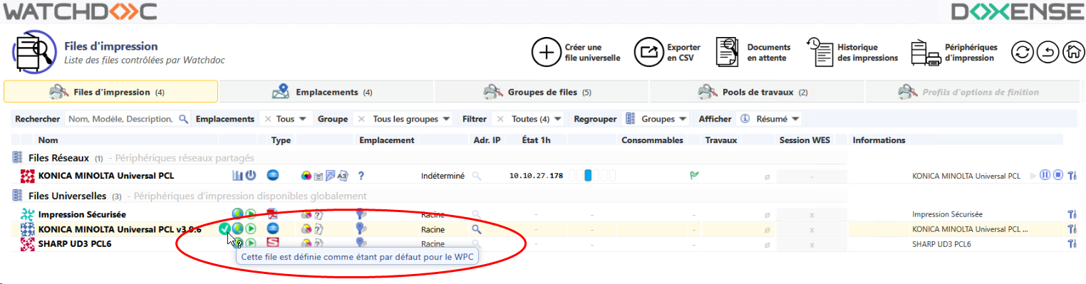Open the Exporter en CSV icon
The image size is (1086, 284).
click(648, 53)
